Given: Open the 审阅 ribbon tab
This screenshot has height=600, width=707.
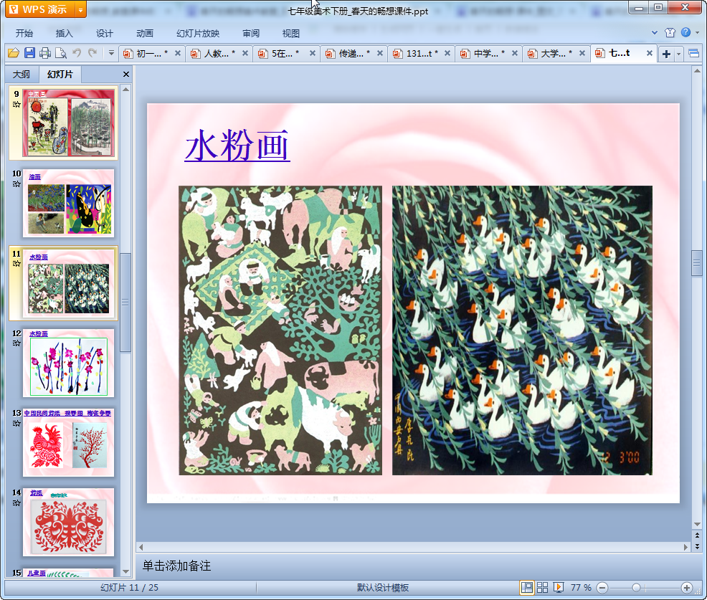Looking at the screenshot, I should [251, 34].
